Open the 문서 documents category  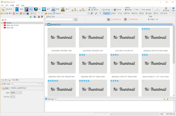[x=63, y=9]
